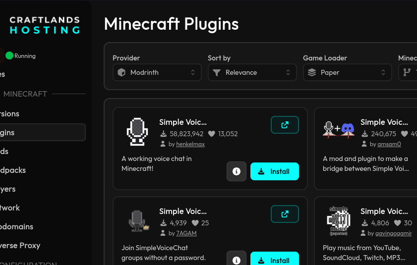Click the download count 58,823,942
417x265 pixels.
[186, 134]
